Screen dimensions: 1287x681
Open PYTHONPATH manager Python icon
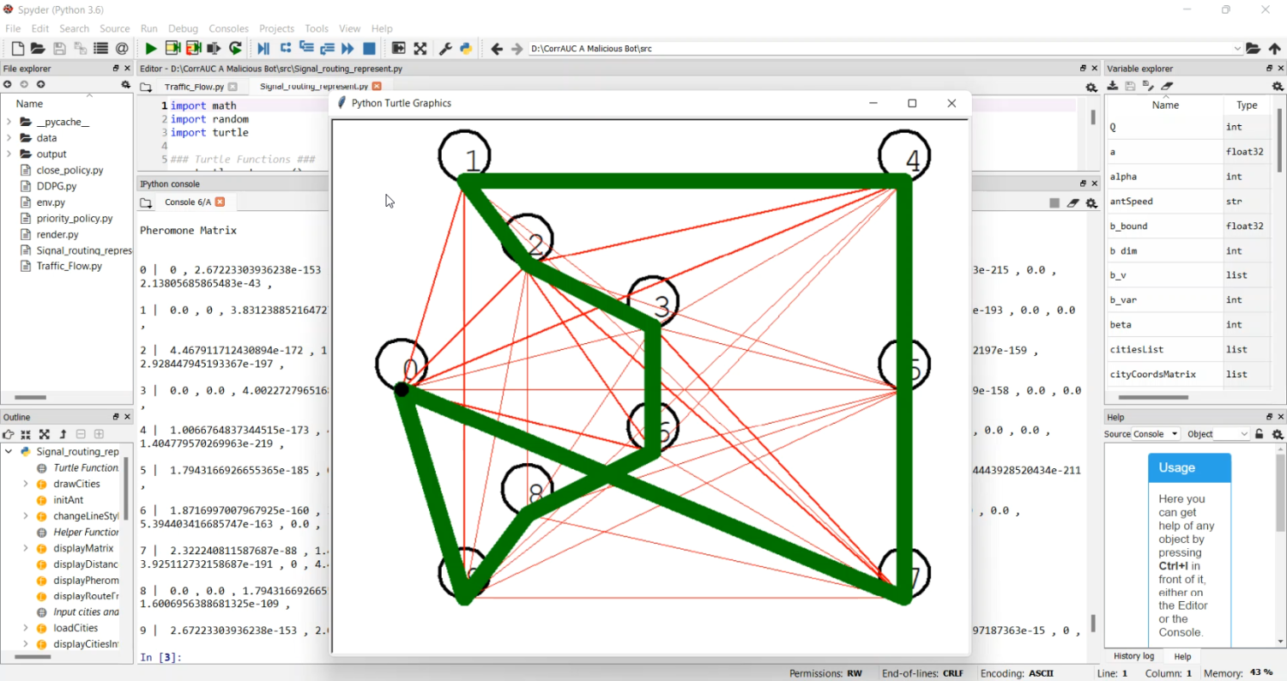(466, 49)
